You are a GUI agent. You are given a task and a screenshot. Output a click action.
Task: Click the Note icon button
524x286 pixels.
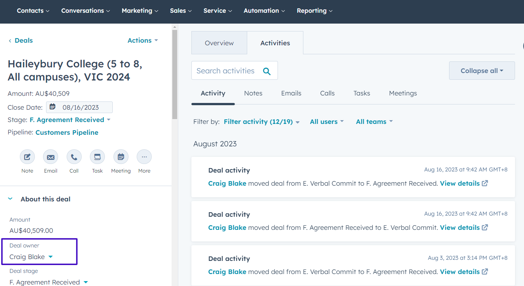click(x=27, y=157)
